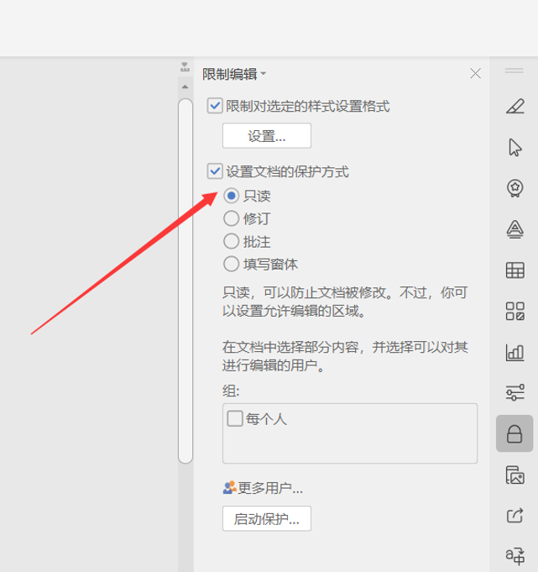This screenshot has height=572, width=538.
Task: Click the lock restrict editing icon
Action: click(514, 433)
